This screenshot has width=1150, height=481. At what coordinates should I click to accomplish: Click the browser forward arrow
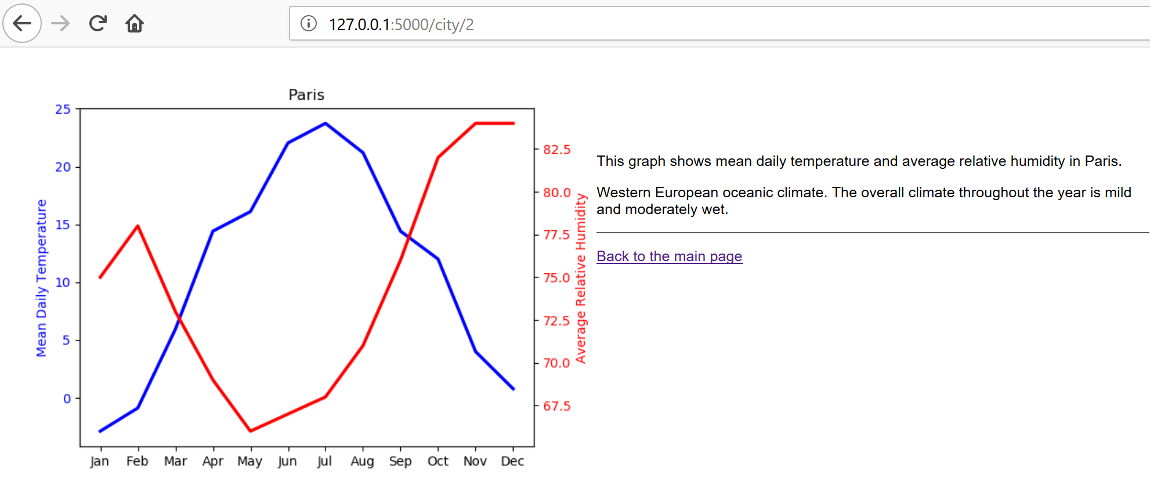tap(60, 23)
